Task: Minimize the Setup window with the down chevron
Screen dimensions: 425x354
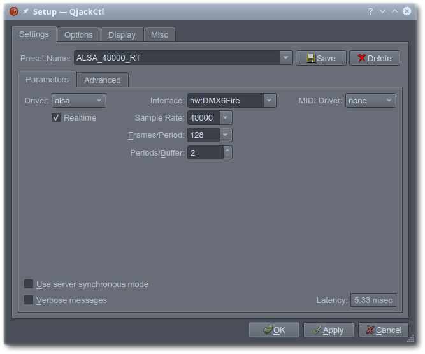Action: coord(382,11)
